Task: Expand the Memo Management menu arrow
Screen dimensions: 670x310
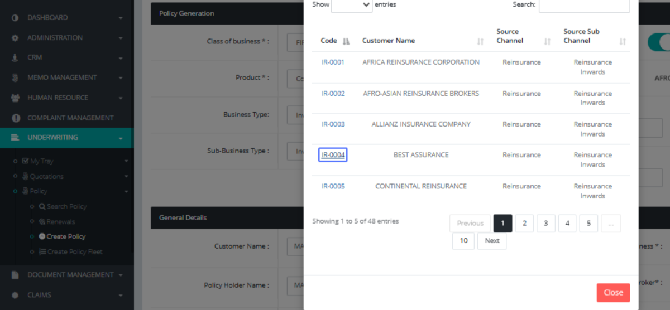Action: point(121,77)
